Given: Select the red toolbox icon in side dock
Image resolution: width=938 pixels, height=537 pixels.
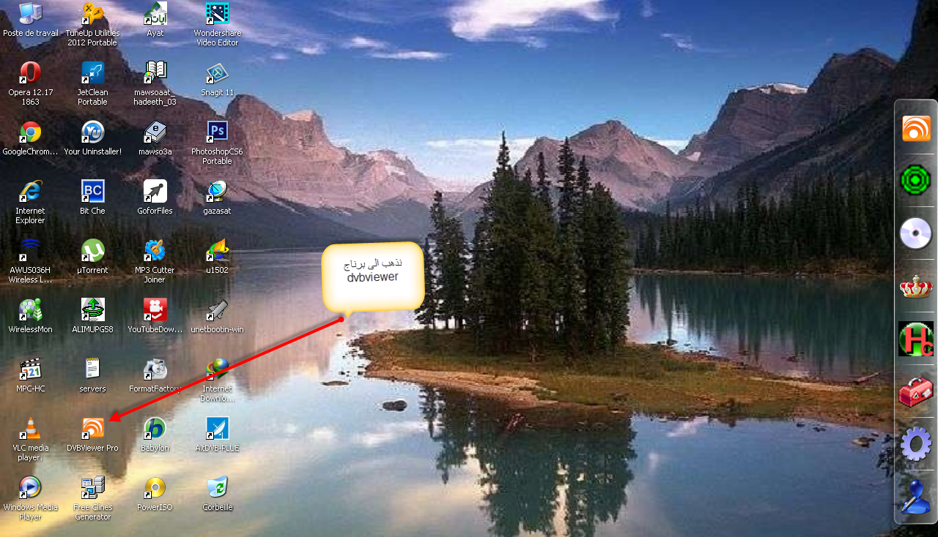Looking at the screenshot, I should click(x=915, y=392).
